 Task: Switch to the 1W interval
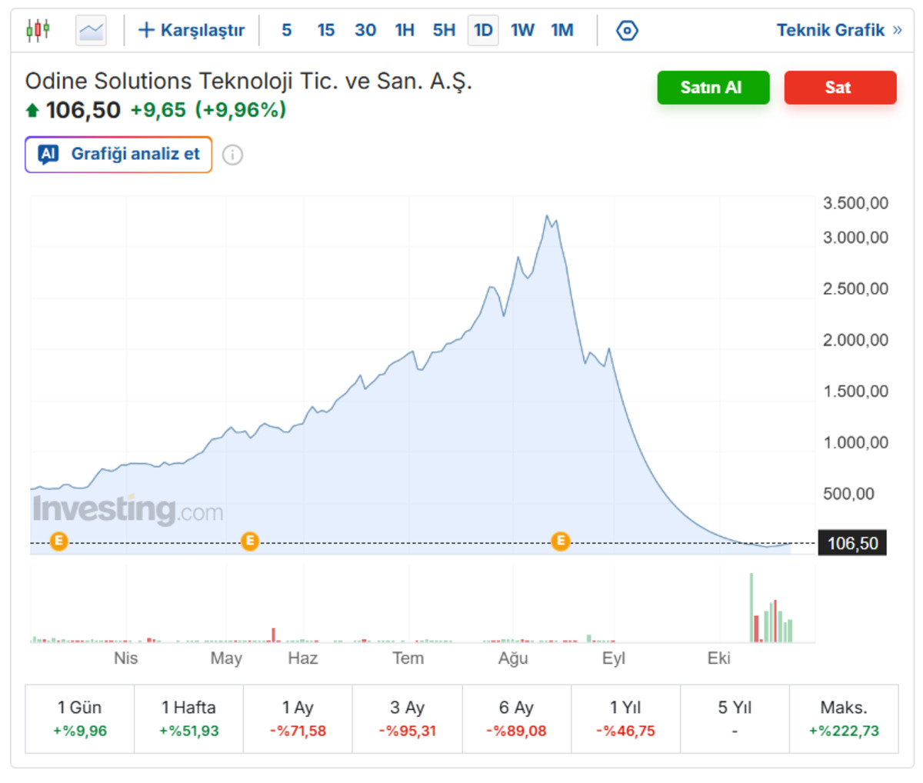click(522, 30)
